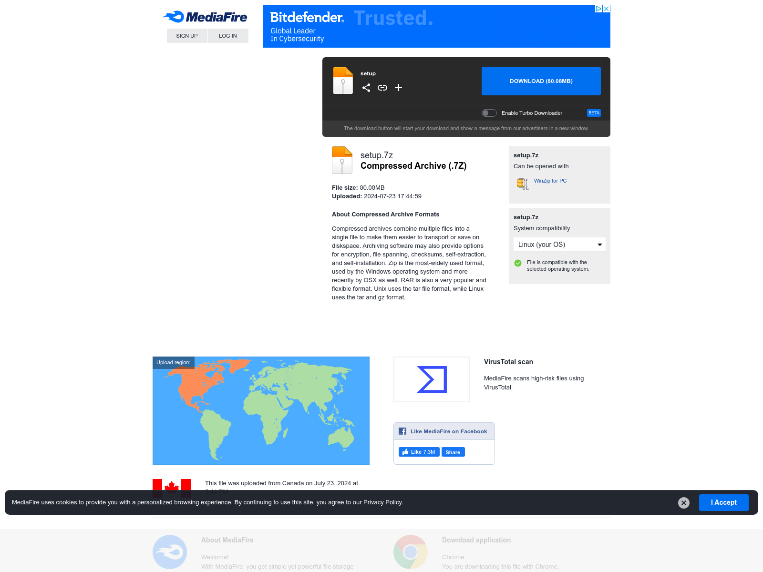The image size is (763, 572).
Task: Enable the Turbo Downloader toggle
Action: [489, 113]
